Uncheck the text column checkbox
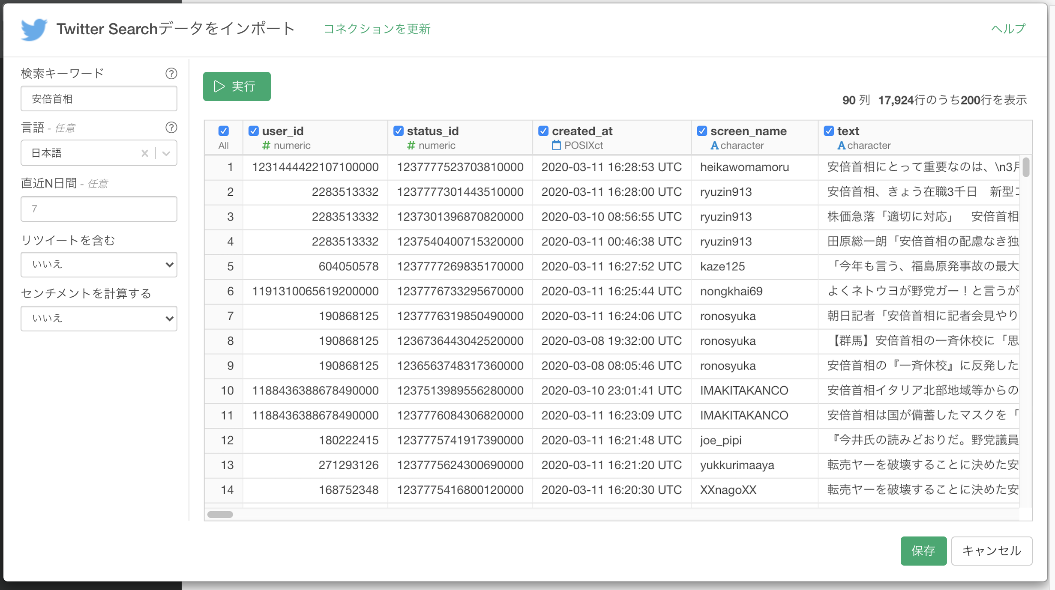Screen dimensions: 1055x590 point(829,131)
